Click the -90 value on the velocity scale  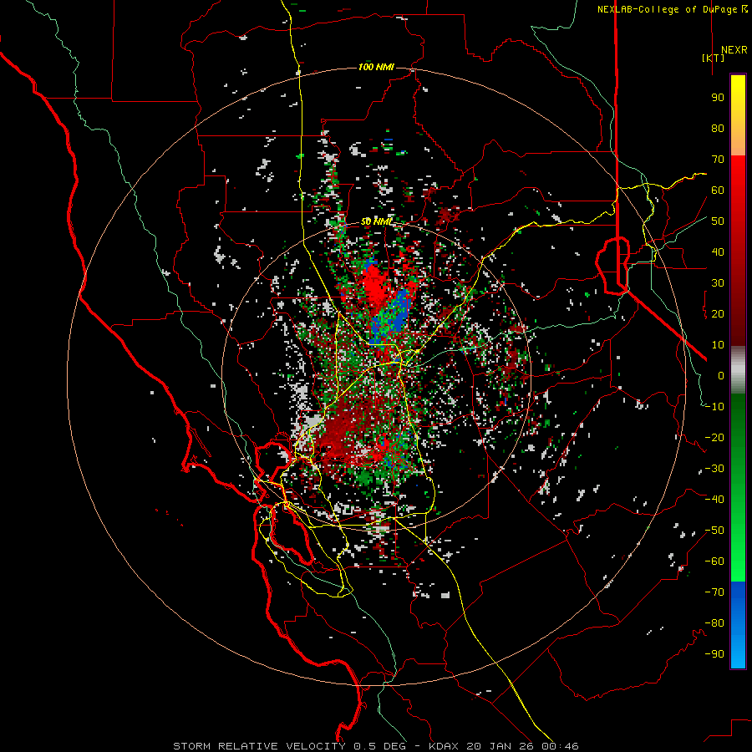(714, 654)
